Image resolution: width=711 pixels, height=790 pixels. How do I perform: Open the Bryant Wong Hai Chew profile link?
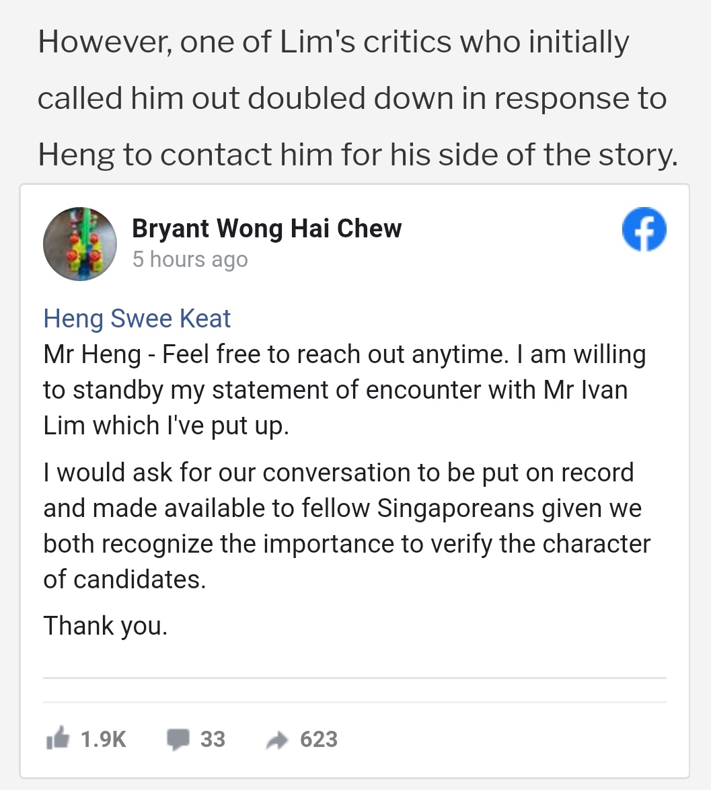(x=266, y=229)
